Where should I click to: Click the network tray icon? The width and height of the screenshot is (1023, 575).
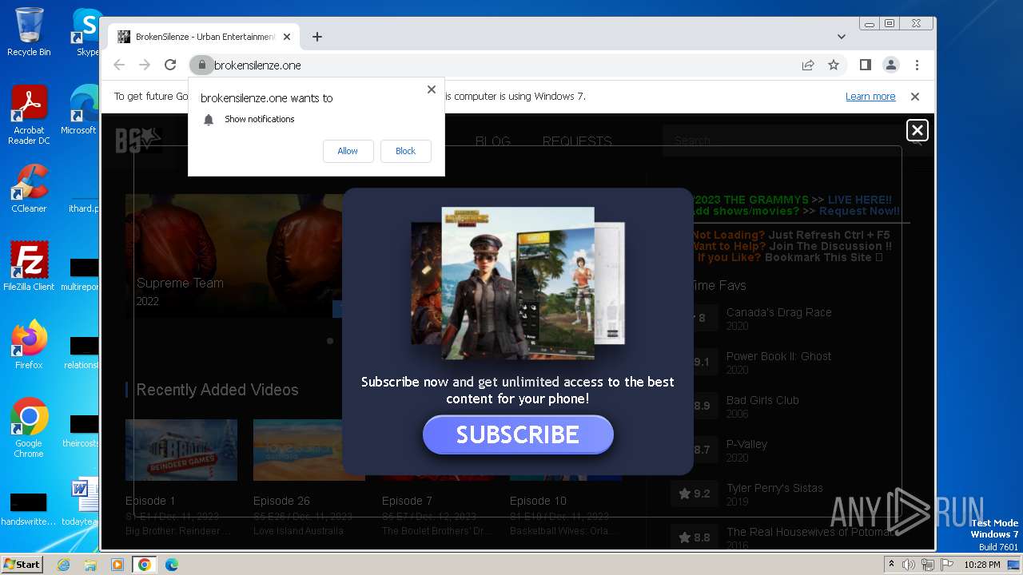928,565
